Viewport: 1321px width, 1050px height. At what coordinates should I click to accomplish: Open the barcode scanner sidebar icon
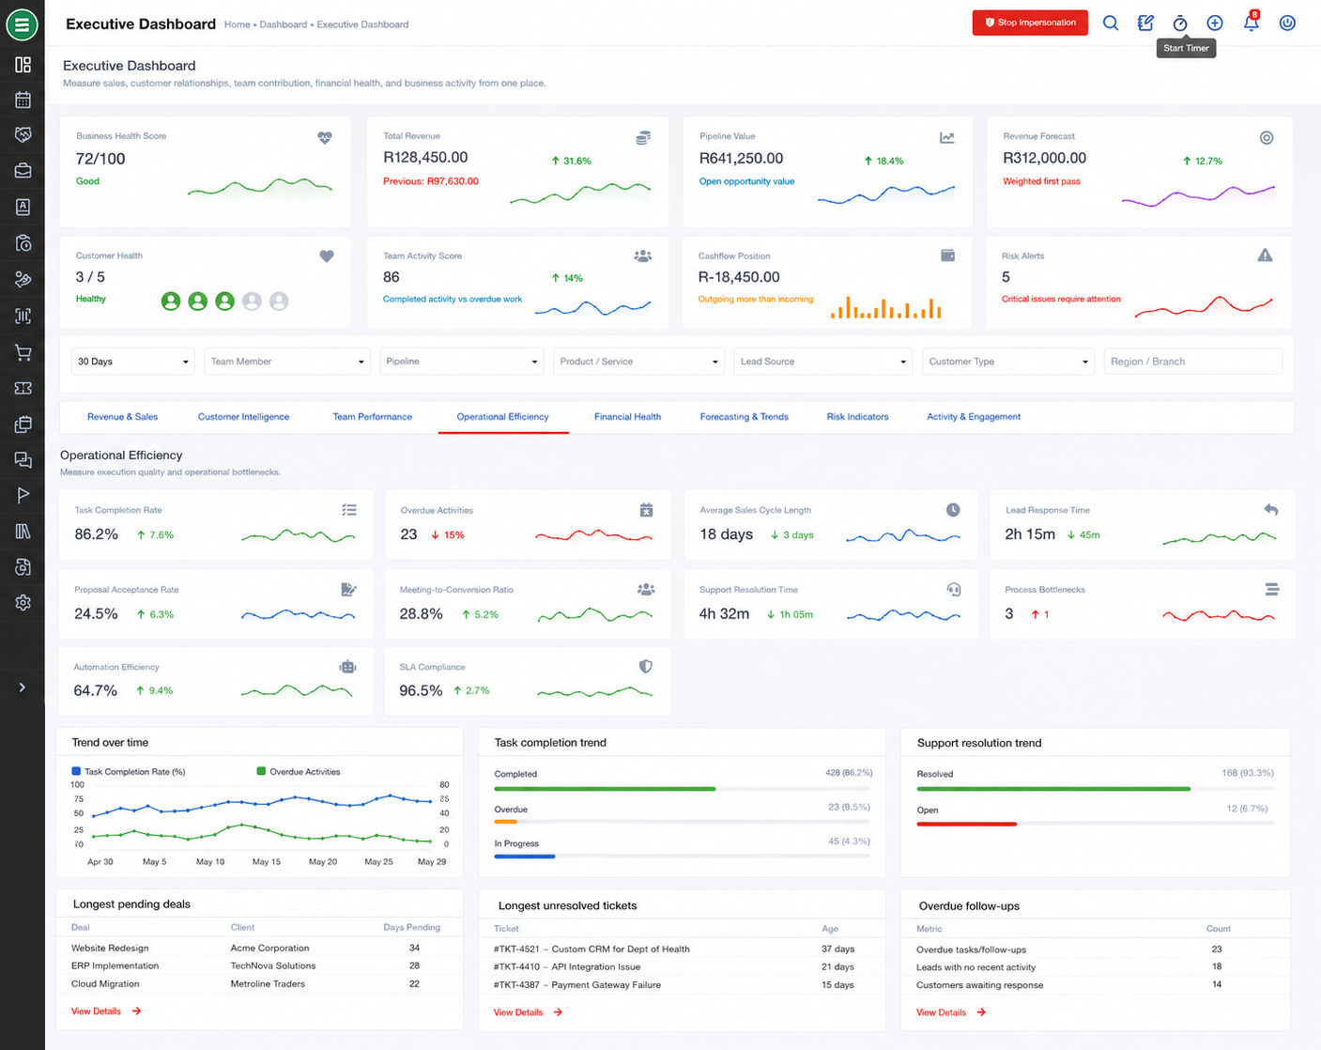click(x=23, y=317)
